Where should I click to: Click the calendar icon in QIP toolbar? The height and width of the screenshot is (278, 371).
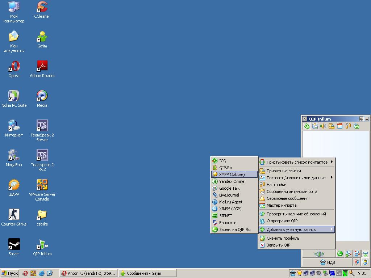pos(339,126)
